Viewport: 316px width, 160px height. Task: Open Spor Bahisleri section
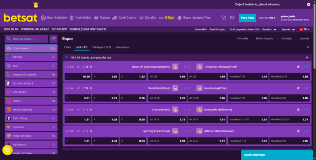coord(53,18)
